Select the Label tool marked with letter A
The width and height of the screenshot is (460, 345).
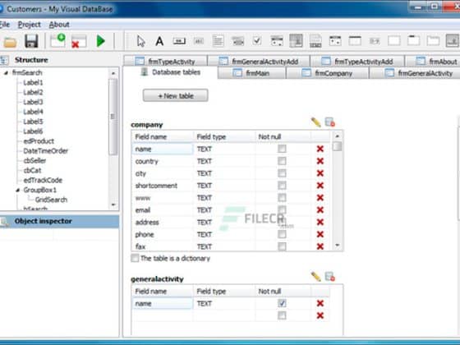click(159, 41)
